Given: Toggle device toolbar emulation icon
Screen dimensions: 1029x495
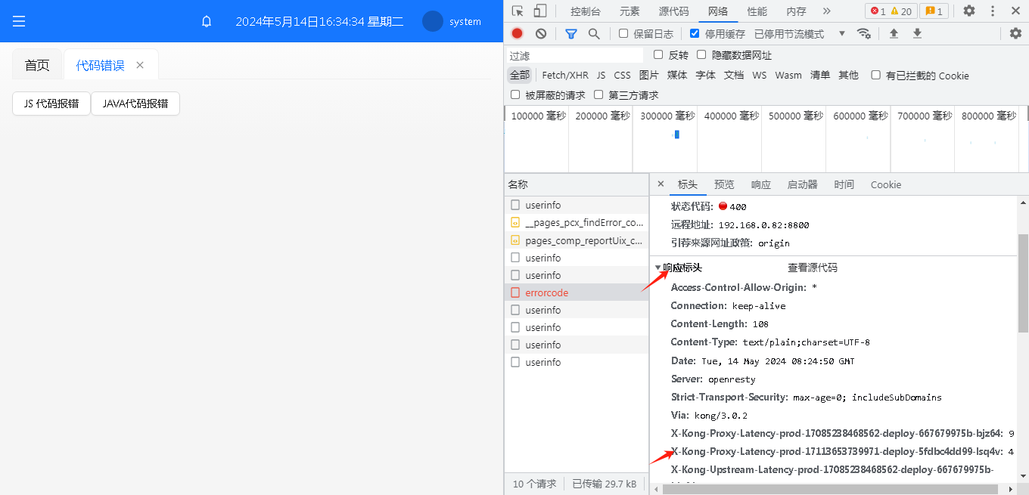Looking at the screenshot, I should click(540, 11).
